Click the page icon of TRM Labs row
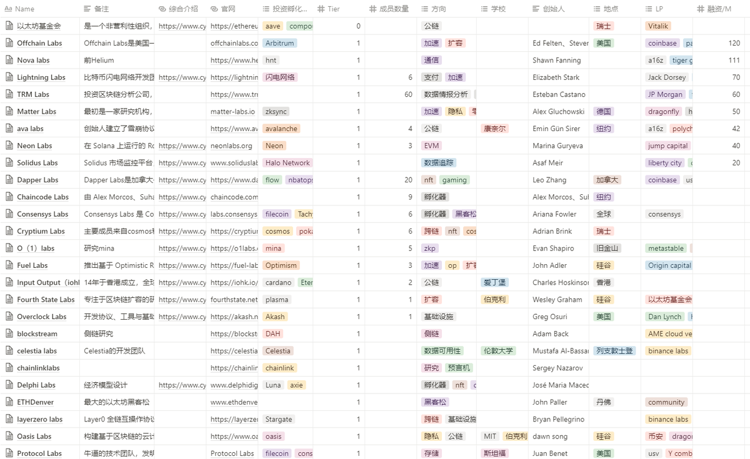 coord(9,94)
